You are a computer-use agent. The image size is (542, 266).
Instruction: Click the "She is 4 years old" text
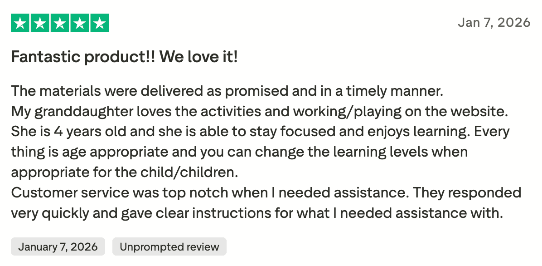pos(67,132)
